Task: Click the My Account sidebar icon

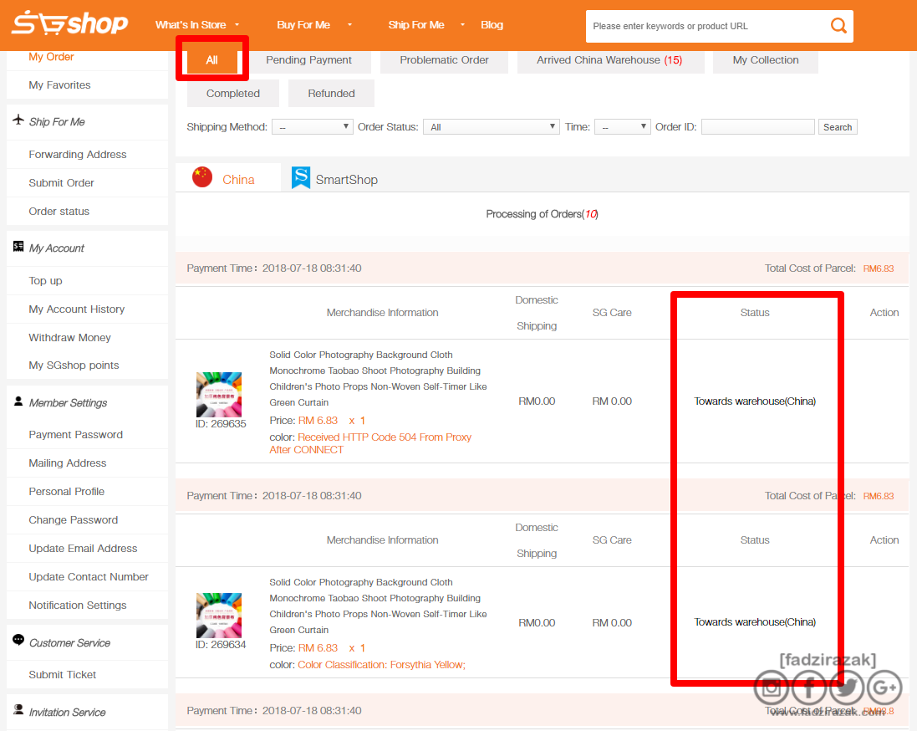Action: (18, 247)
